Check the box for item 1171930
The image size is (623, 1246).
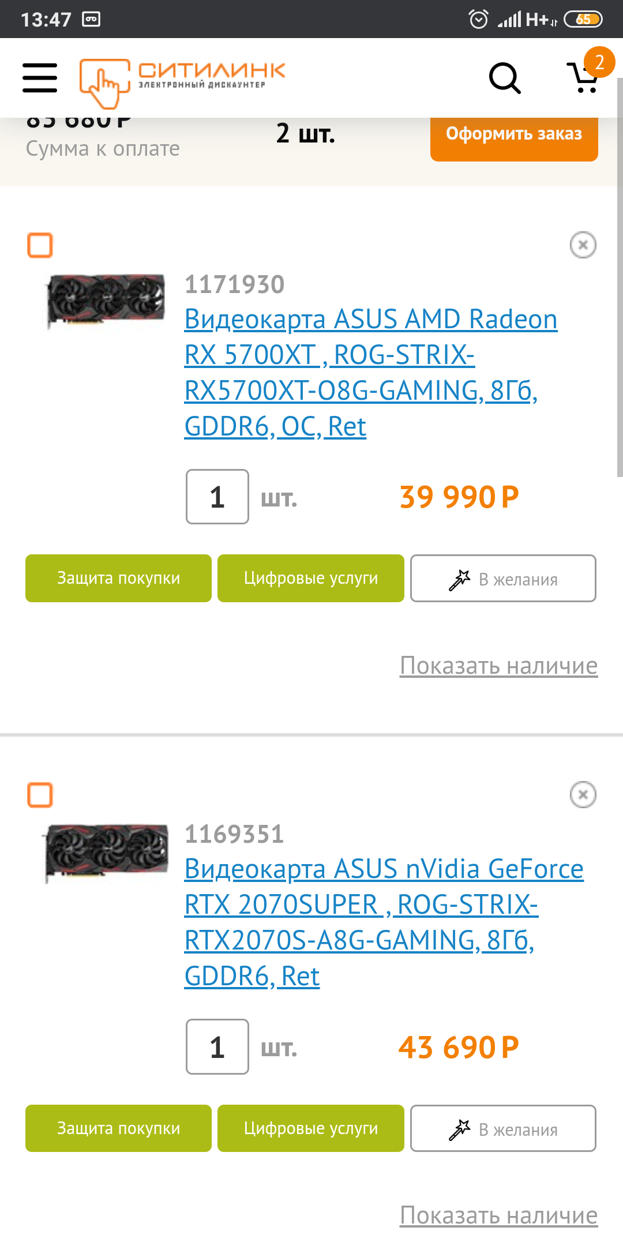40,245
